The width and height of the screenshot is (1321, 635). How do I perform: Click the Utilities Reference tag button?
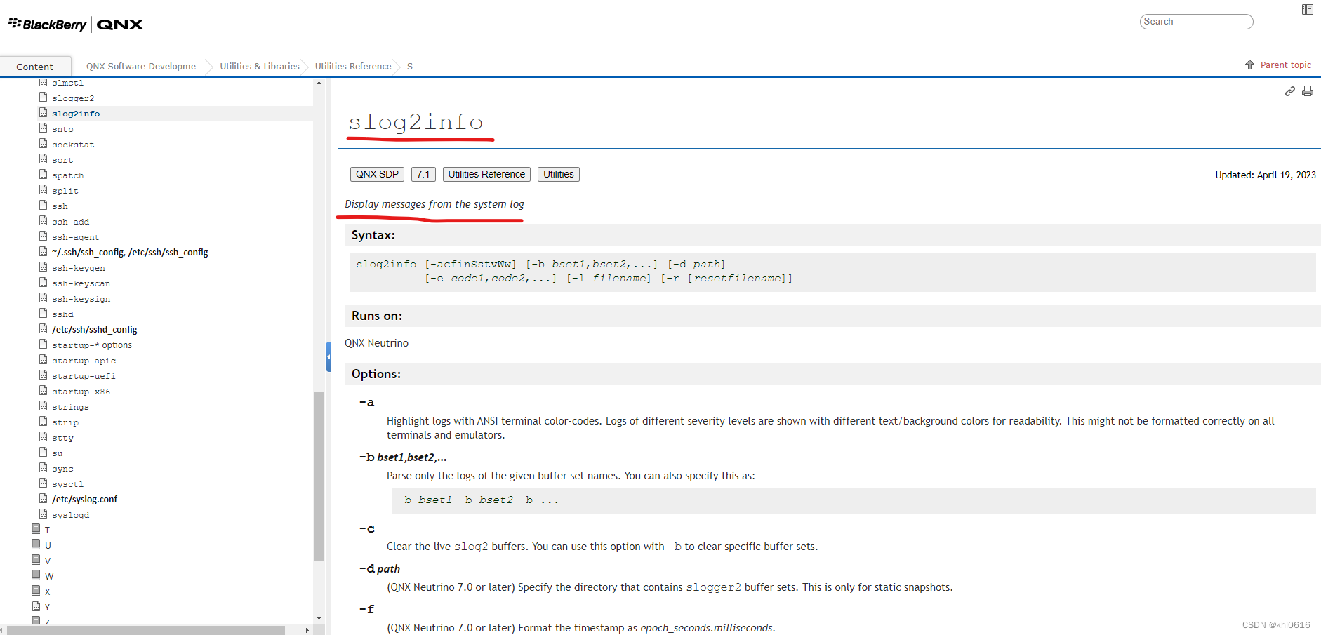pyautogui.click(x=486, y=174)
